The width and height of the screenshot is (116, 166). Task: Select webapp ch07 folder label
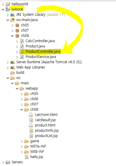(34, 104)
